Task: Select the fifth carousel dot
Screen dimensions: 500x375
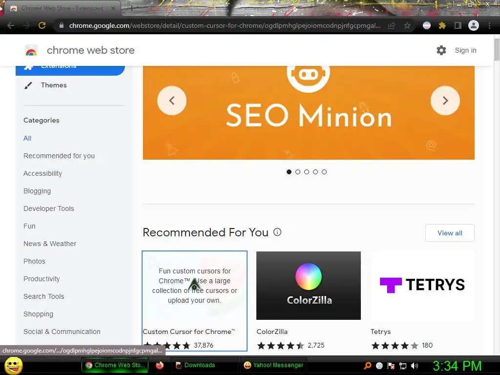Action: pos(324,172)
